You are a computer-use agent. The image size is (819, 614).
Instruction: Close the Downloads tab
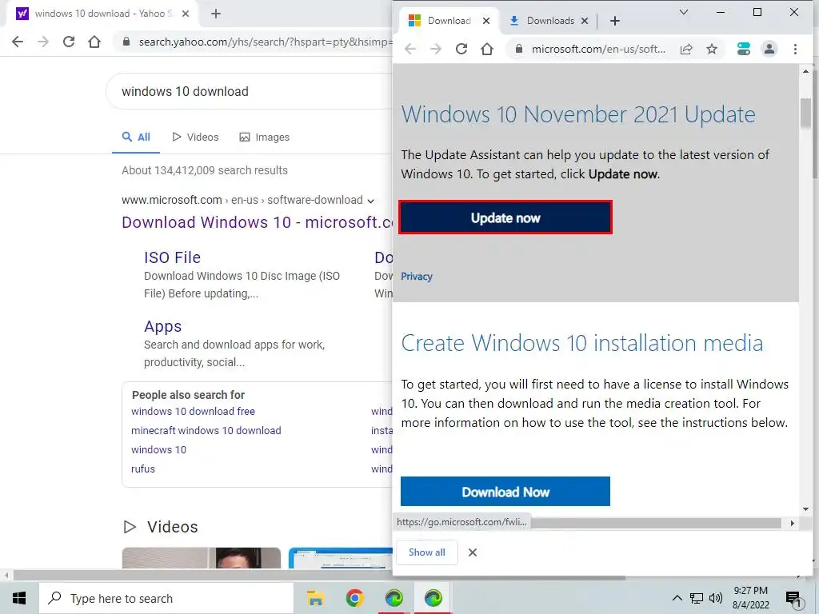(x=585, y=21)
